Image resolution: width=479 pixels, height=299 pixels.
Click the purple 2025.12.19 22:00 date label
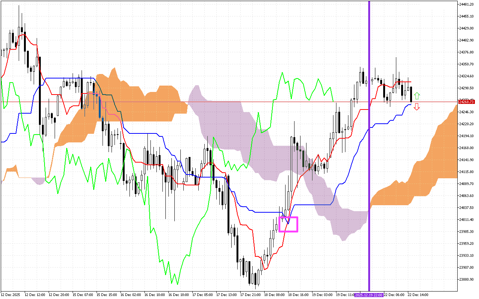click(369, 295)
